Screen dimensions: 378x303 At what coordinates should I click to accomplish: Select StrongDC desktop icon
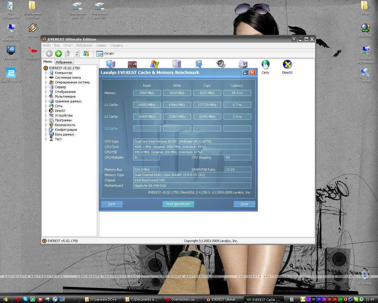point(33,53)
